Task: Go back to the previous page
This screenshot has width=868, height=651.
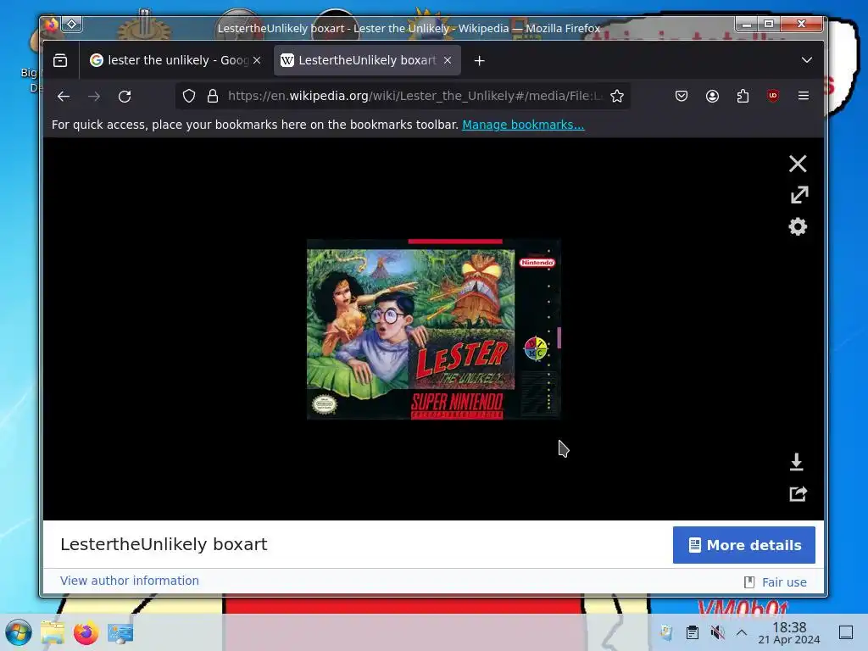Action: (x=64, y=97)
